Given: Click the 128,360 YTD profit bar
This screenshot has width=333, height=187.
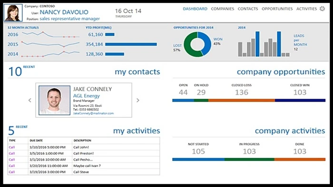Looking at the screenshot, I should point(115,54).
